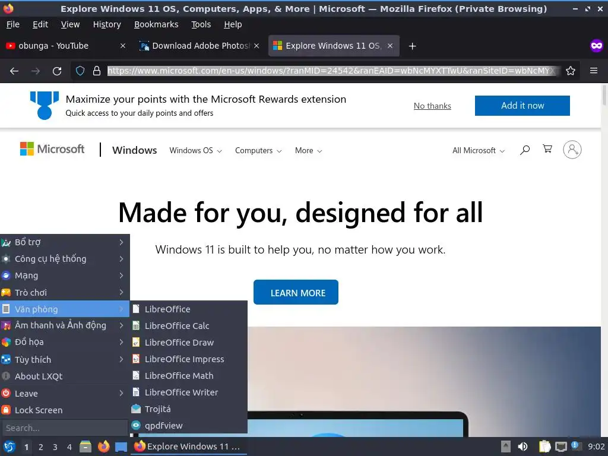Screen dimensions: 608x456
Task: Open qpdfview from the office submenu
Action: pyautogui.click(x=189, y=425)
